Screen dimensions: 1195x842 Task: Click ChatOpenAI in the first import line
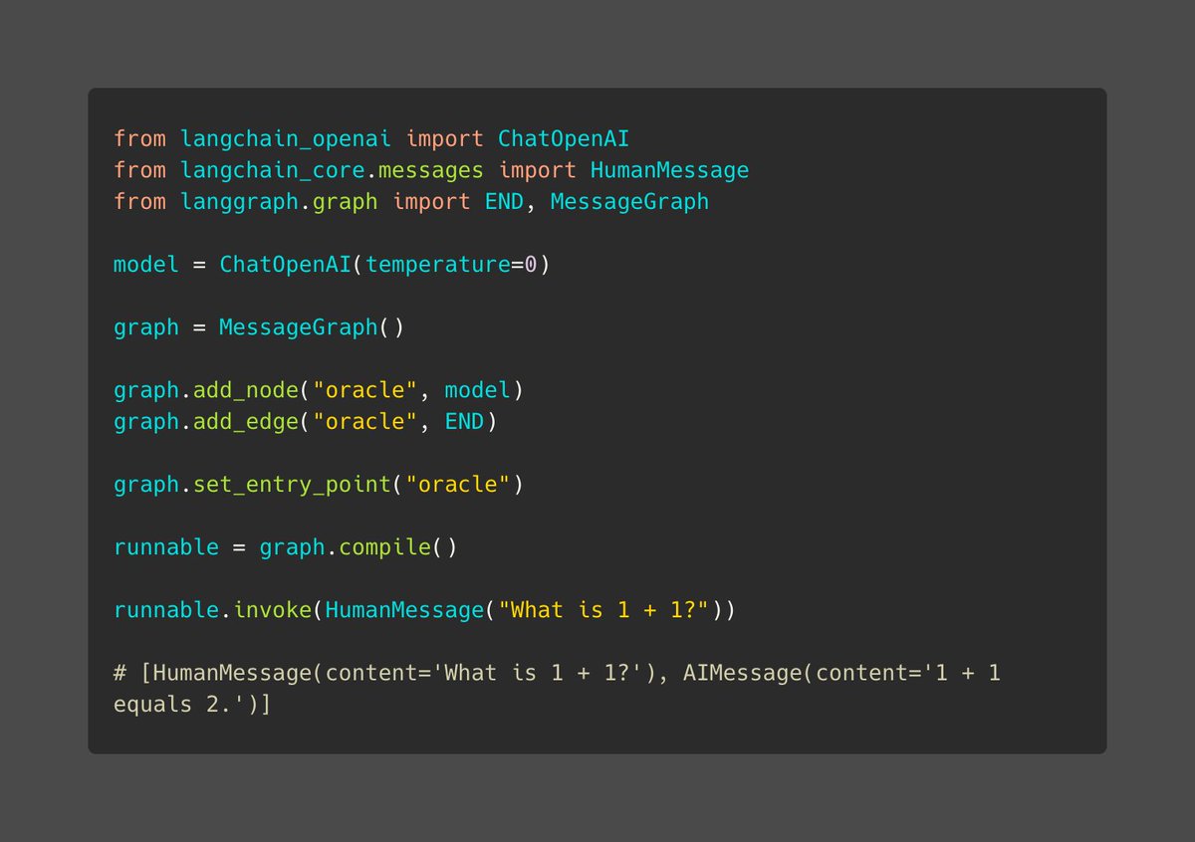565,138
